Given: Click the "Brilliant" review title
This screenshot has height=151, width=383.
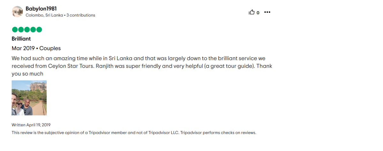Looking at the screenshot, I should [21, 39].
